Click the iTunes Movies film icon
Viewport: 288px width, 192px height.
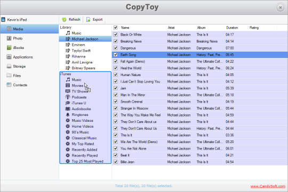point(68,86)
